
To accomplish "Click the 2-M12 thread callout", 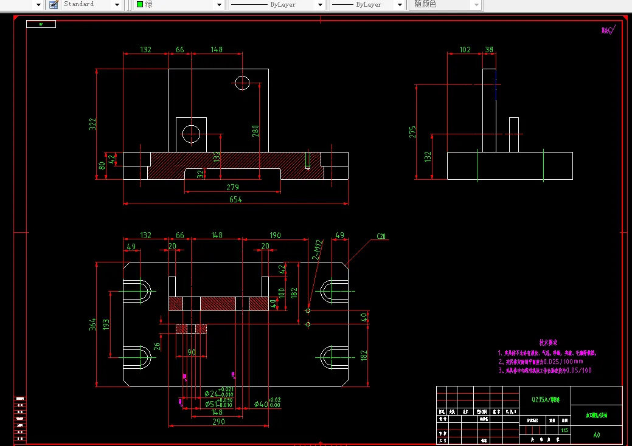I will coord(317,250).
